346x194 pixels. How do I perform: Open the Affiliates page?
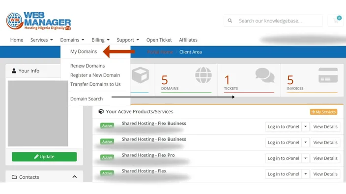(188, 40)
